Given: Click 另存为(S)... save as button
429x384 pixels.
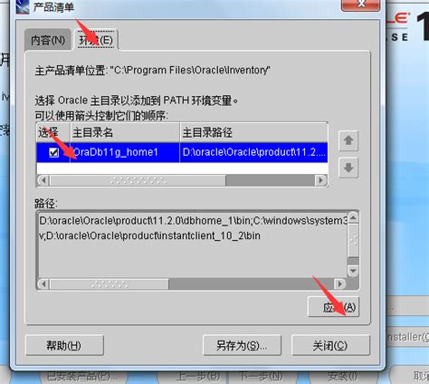Looking at the screenshot, I should [x=242, y=345].
